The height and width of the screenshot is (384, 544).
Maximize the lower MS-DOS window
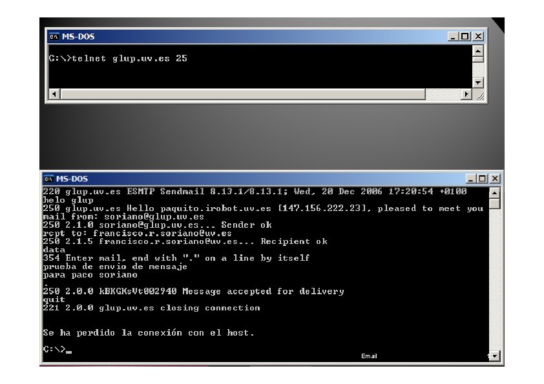pyautogui.click(x=482, y=179)
